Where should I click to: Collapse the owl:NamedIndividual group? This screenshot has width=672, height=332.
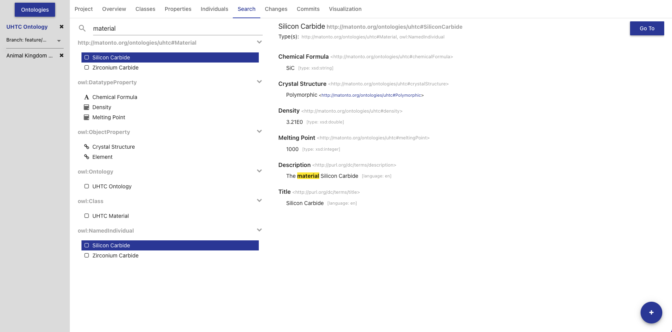point(259,230)
